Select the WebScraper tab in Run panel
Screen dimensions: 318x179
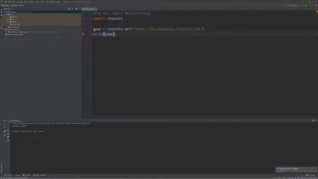pyautogui.click(x=14, y=120)
